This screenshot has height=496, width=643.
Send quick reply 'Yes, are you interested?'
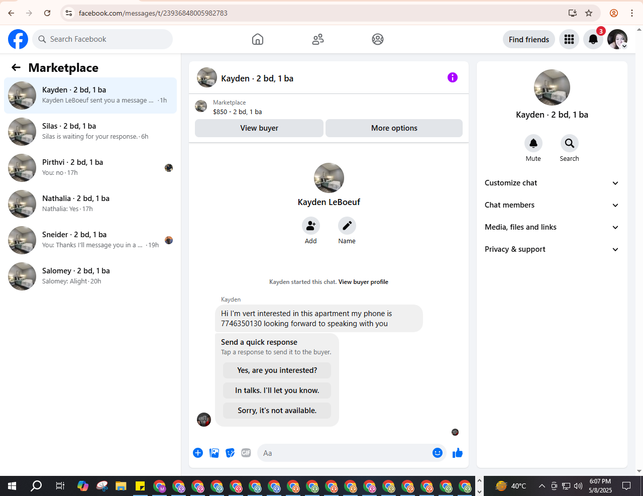click(277, 370)
